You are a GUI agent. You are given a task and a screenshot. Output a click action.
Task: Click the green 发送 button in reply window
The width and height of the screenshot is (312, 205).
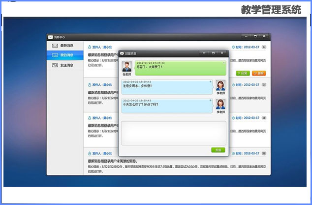(x=218, y=150)
